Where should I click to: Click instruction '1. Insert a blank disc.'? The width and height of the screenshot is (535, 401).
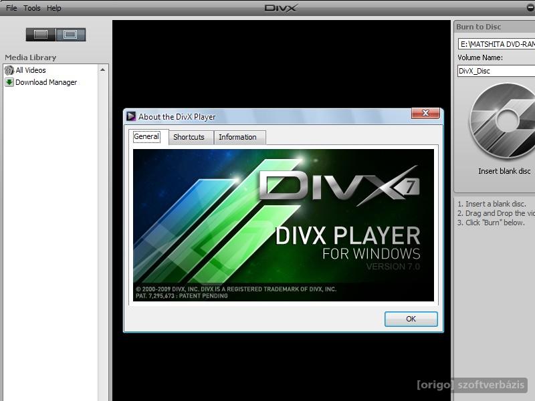[492, 204]
